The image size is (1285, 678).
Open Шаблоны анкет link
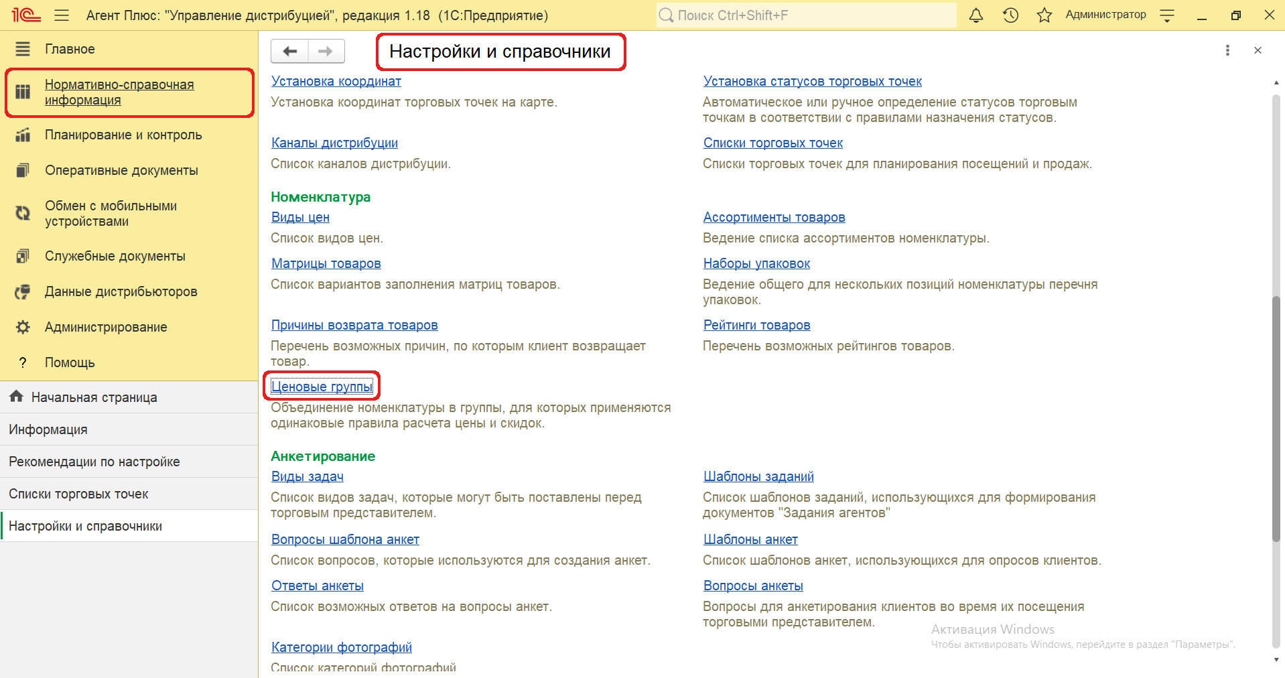pyautogui.click(x=750, y=539)
